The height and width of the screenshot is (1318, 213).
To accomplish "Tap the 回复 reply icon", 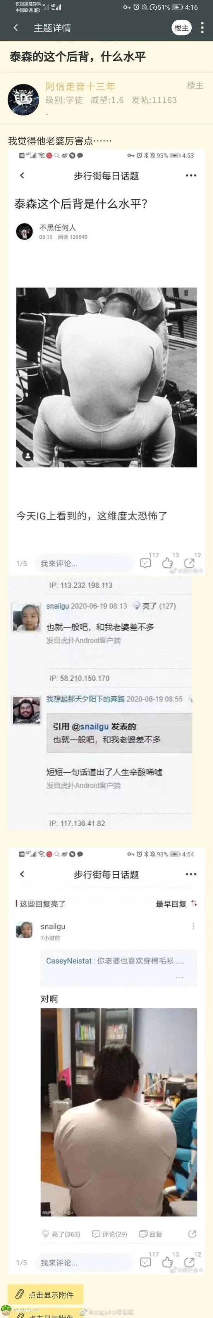I will click(x=151, y=1234).
